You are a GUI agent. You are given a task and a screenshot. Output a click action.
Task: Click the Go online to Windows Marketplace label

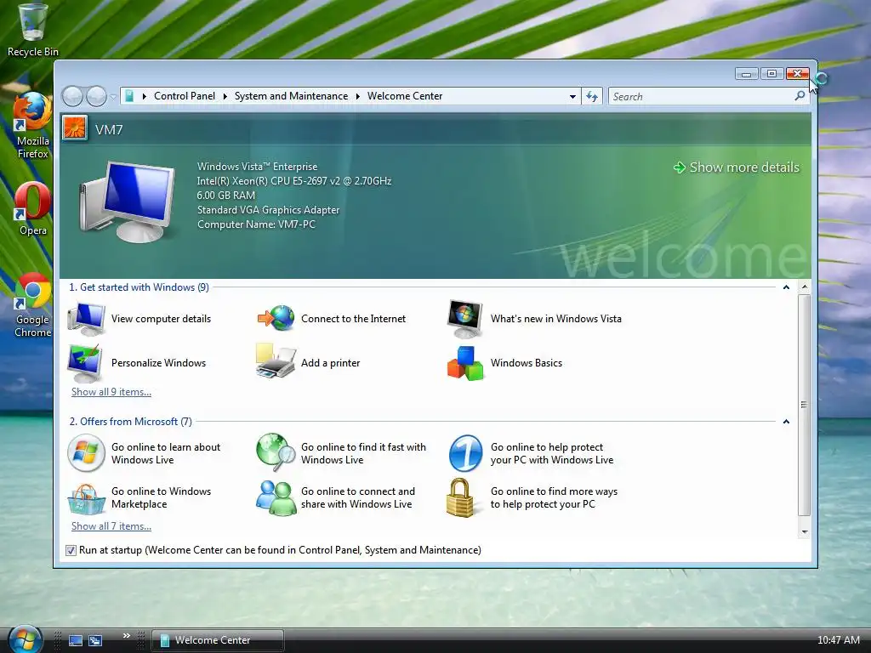point(161,497)
